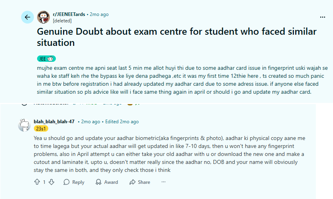Click the Share arrow icon
The image size is (333, 199).
(x=132, y=182)
